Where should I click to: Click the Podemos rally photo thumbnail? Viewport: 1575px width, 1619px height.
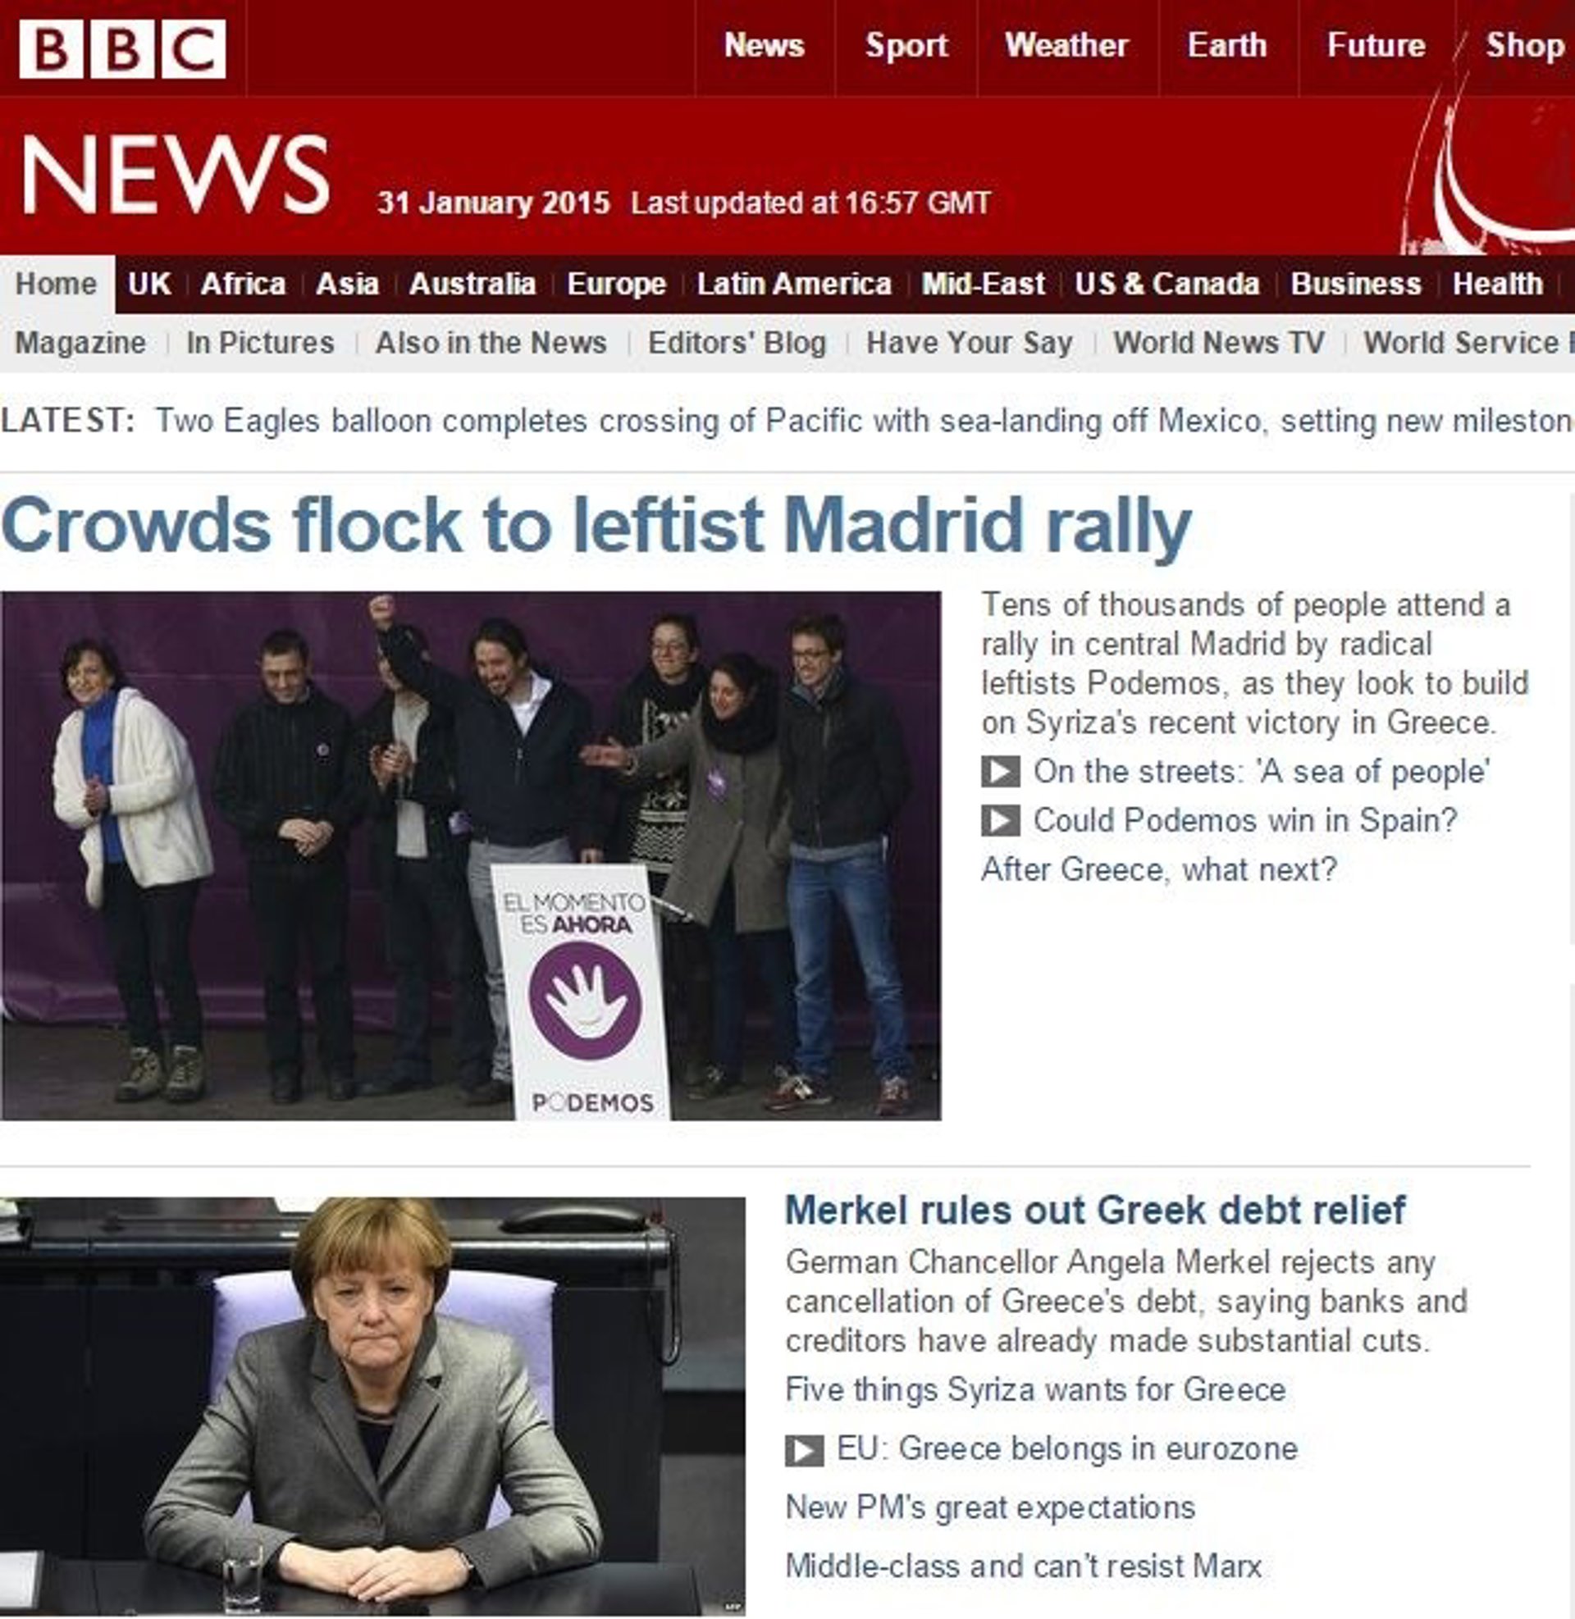coord(471,855)
